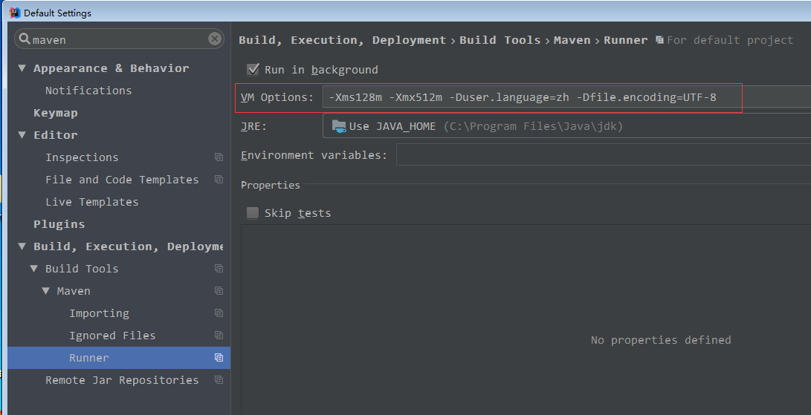The width and height of the screenshot is (811, 415).
Task: Select Inspections in the settings tree
Action: point(82,157)
